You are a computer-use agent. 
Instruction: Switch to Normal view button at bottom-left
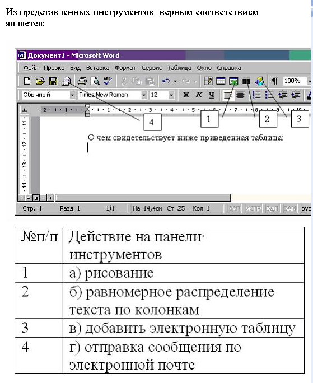coord(21,198)
